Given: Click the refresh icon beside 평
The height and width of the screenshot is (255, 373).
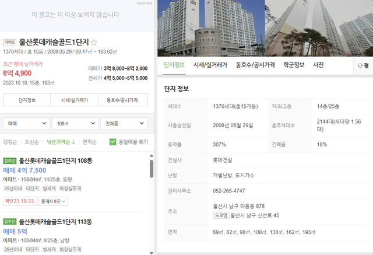Looking at the screenshot, I should (x=360, y=65).
